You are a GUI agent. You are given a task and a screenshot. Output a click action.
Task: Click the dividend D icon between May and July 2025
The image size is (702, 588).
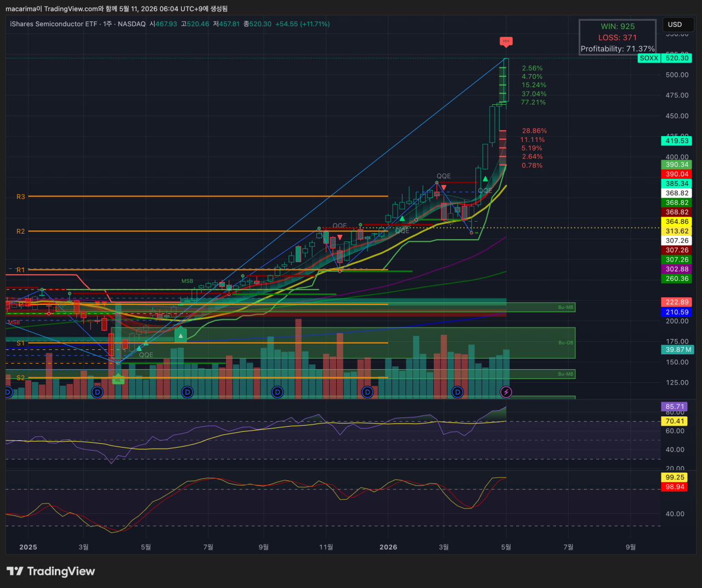click(x=188, y=392)
